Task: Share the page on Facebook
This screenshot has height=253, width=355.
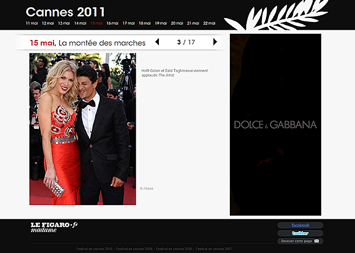Action: tap(300, 225)
